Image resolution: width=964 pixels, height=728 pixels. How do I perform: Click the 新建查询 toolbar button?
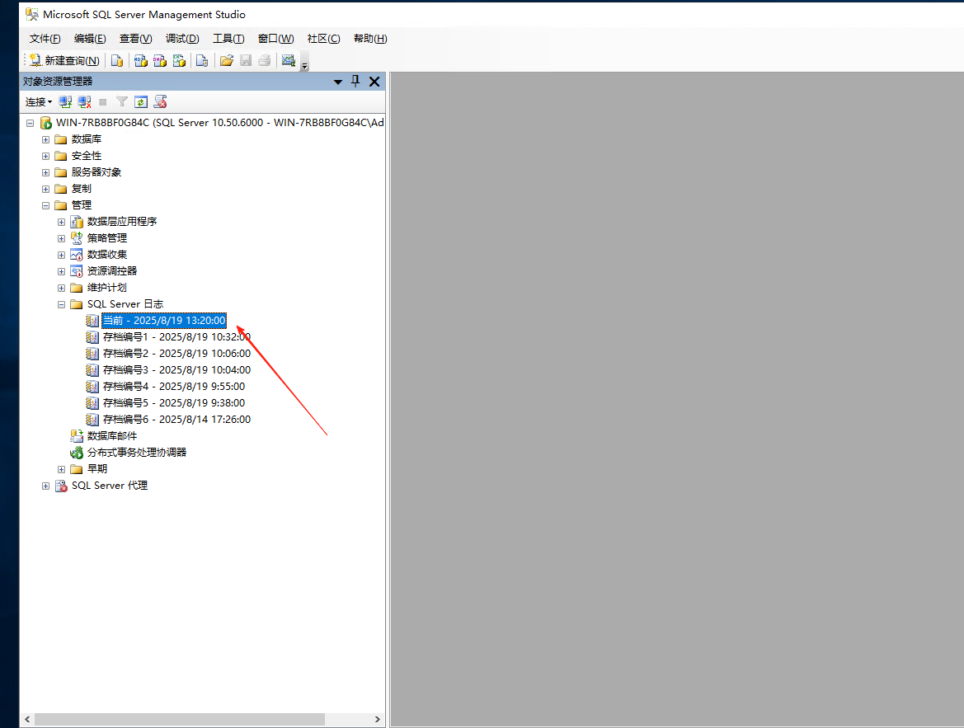click(x=64, y=60)
